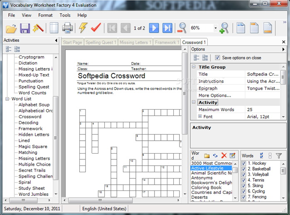Open the 60% zoom level dropdown

pos(216,28)
